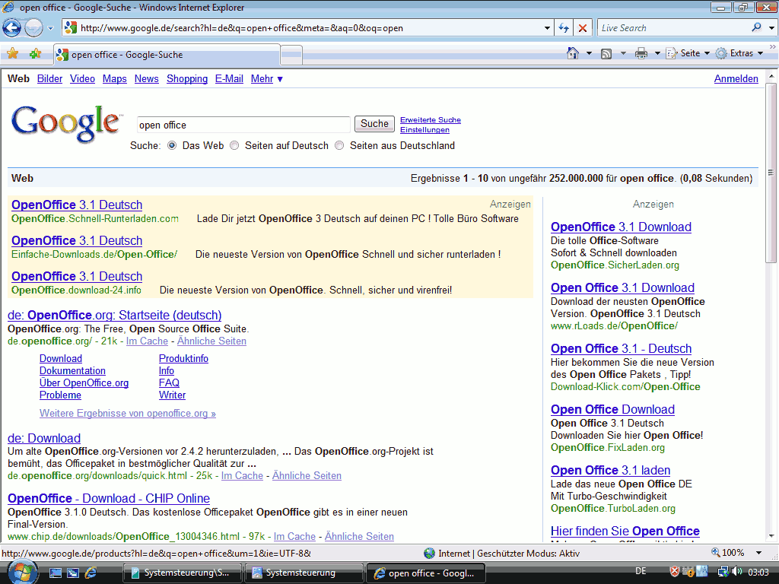Open the 'de: Download' search result
This screenshot has height=584, width=779.
pyautogui.click(x=44, y=438)
